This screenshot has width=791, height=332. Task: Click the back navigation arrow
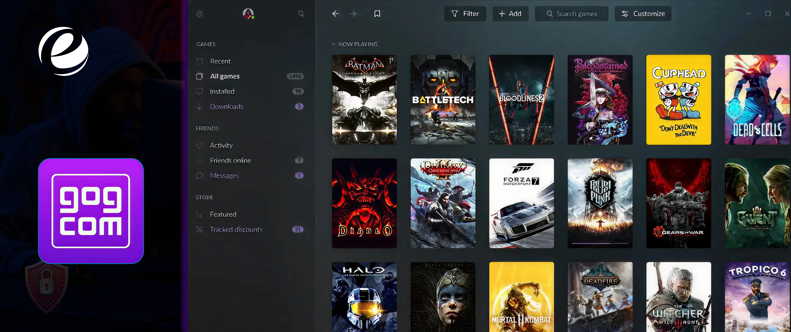coord(335,14)
